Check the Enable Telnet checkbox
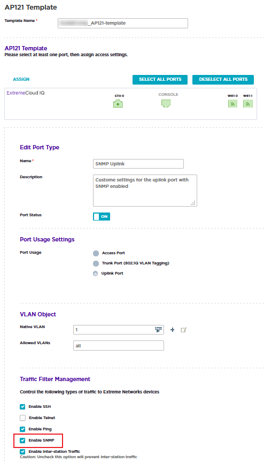 tap(22, 418)
